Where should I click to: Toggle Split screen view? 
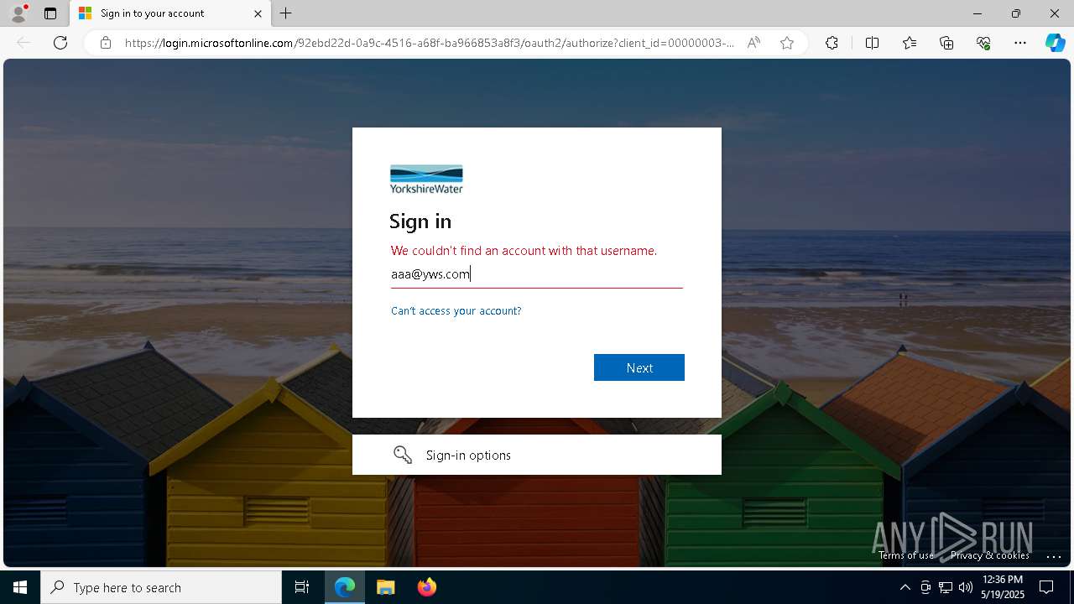(x=872, y=43)
